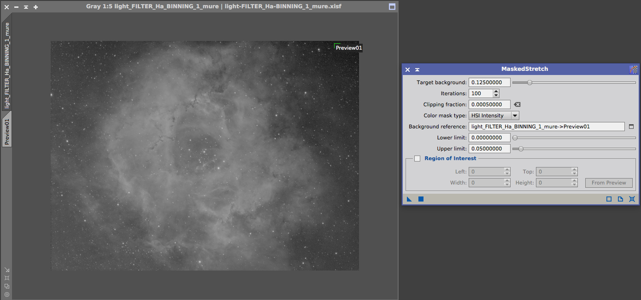Enable the Region of Interest checkbox
Screen dimensions: 641x300
coord(418,159)
